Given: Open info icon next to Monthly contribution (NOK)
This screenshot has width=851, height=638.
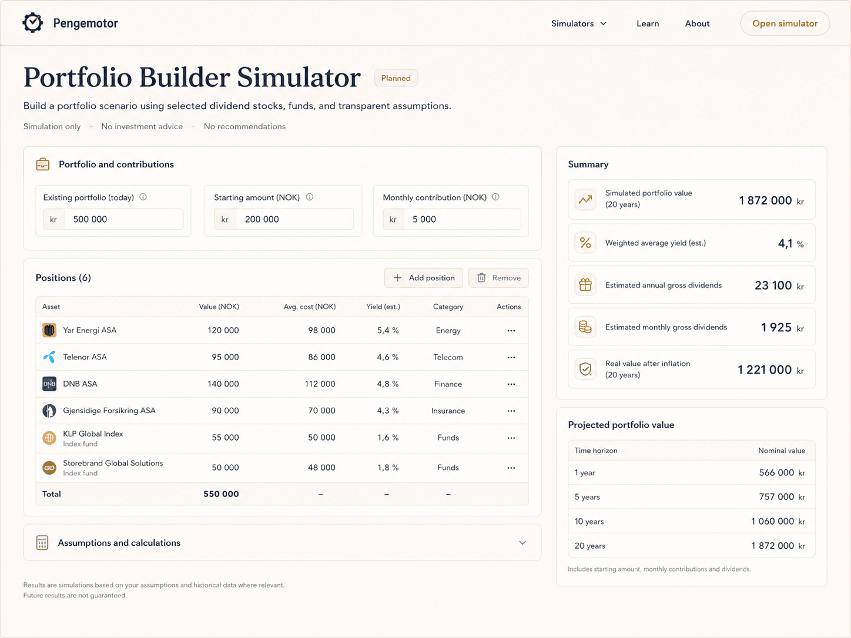Looking at the screenshot, I should coord(495,197).
